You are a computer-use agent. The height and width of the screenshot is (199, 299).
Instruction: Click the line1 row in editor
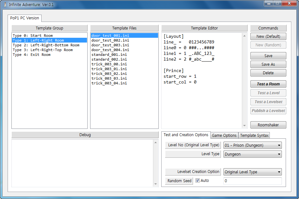pos(189,53)
